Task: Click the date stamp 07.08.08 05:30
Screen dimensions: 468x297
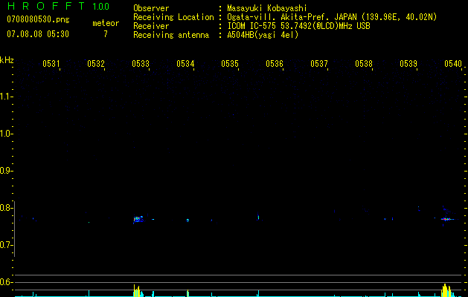Action: (x=38, y=34)
